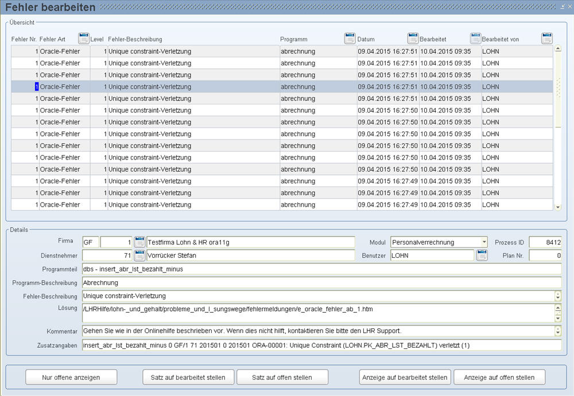Open the Fehler Art lookup icon
Image resolution: width=574 pixels, height=396 pixels.
pyautogui.click(x=84, y=38)
